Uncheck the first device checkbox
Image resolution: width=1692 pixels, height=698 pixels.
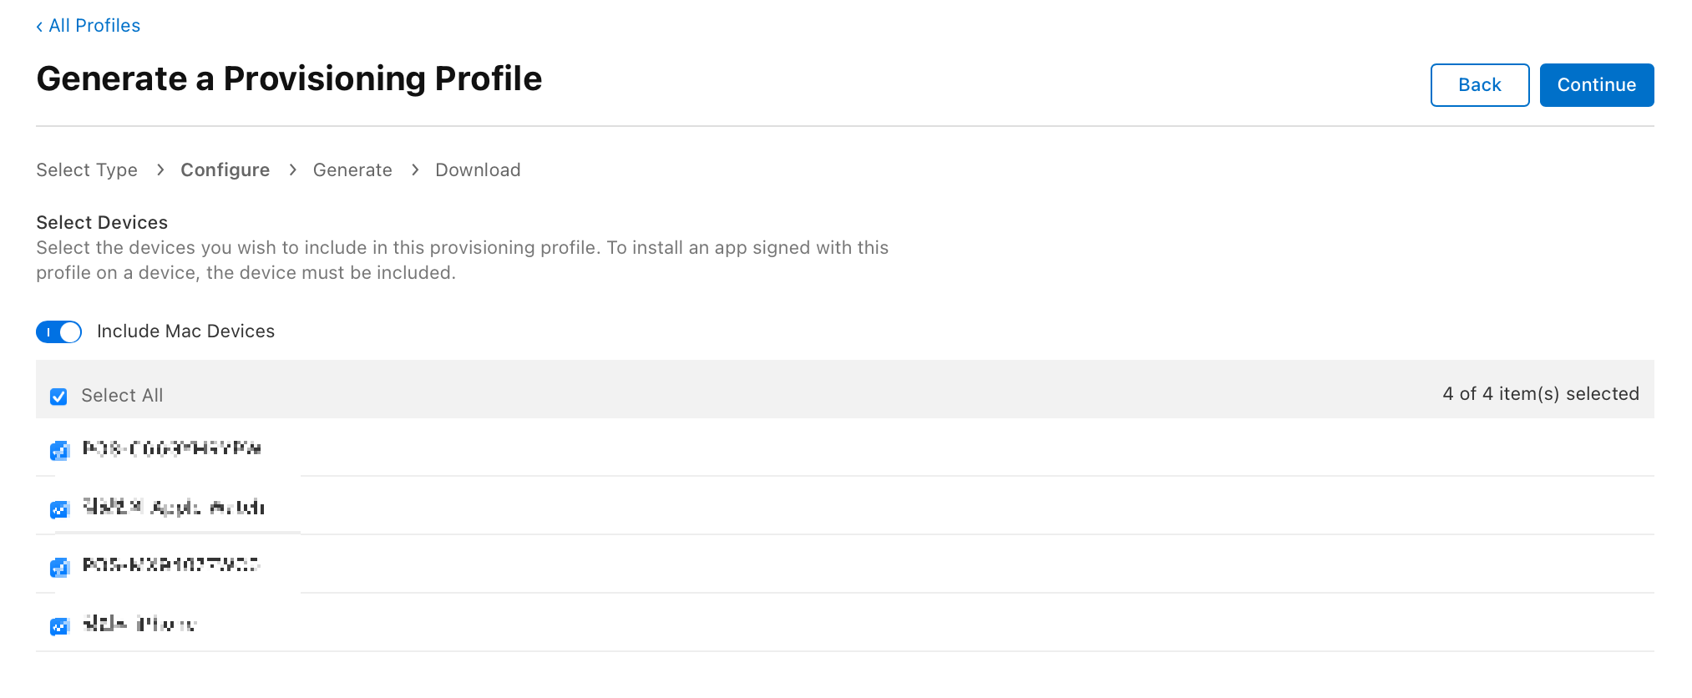[x=58, y=451]
